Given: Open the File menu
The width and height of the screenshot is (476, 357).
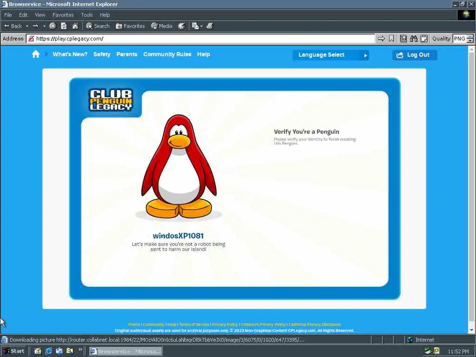Looking at the screenshot, I should pos(8,15).
